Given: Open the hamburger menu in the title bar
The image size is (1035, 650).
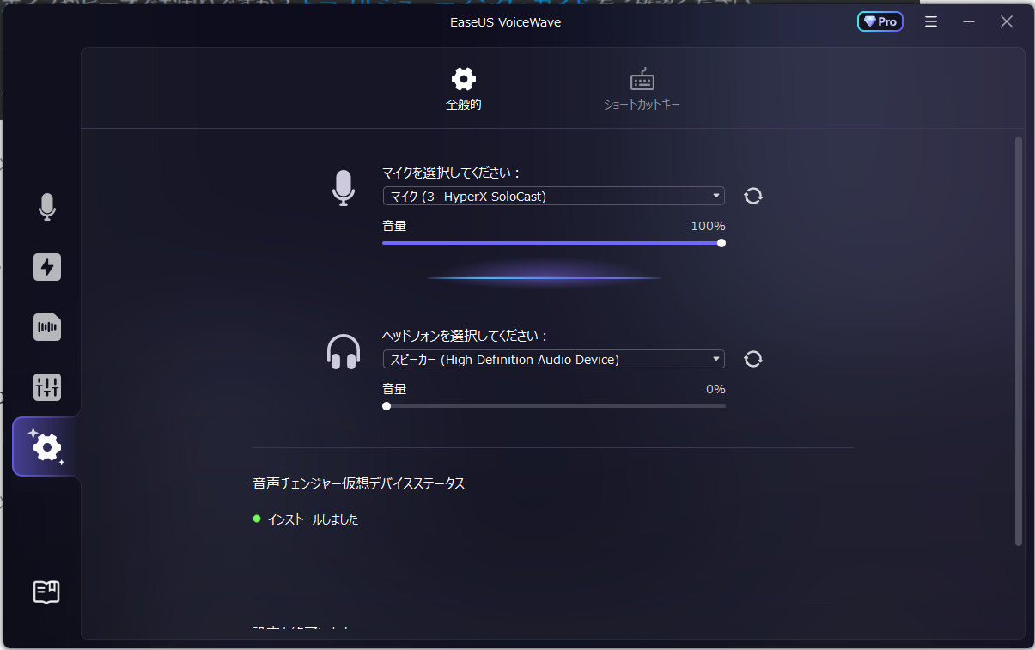Looking at the screenshot, I should [x=930, y=21].
